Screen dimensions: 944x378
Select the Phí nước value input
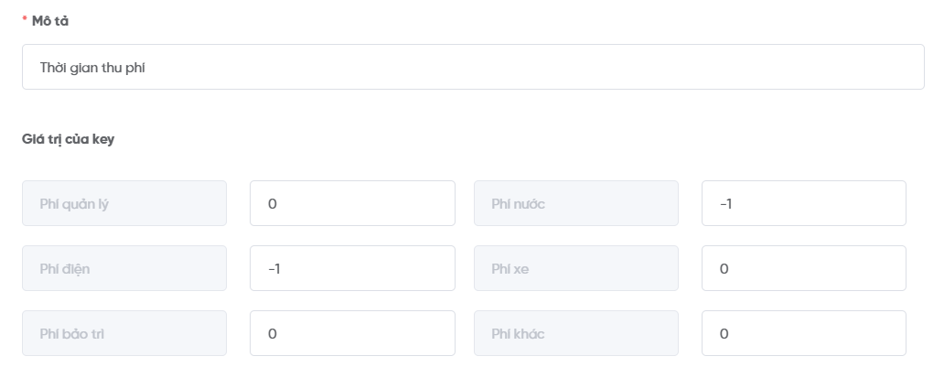point(803,203)
